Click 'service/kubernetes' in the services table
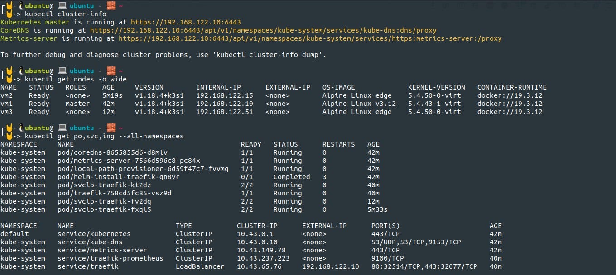Image resolution: width=616 pixels, height=275 pixels. (94, 234)
